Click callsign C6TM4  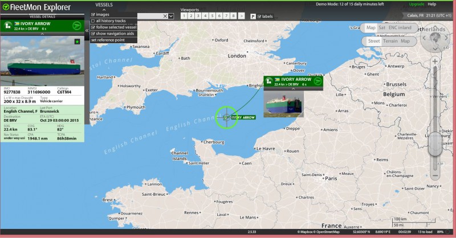64,92
